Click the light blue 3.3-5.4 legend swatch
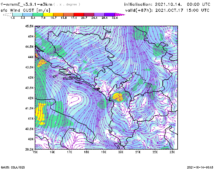Screen dimensions: 219x169 28,14
